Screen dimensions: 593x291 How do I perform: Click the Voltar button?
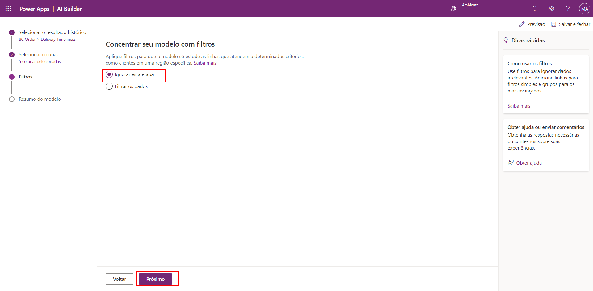click(120, 279)
